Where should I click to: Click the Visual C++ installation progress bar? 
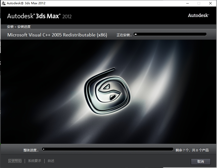[170, 34]
